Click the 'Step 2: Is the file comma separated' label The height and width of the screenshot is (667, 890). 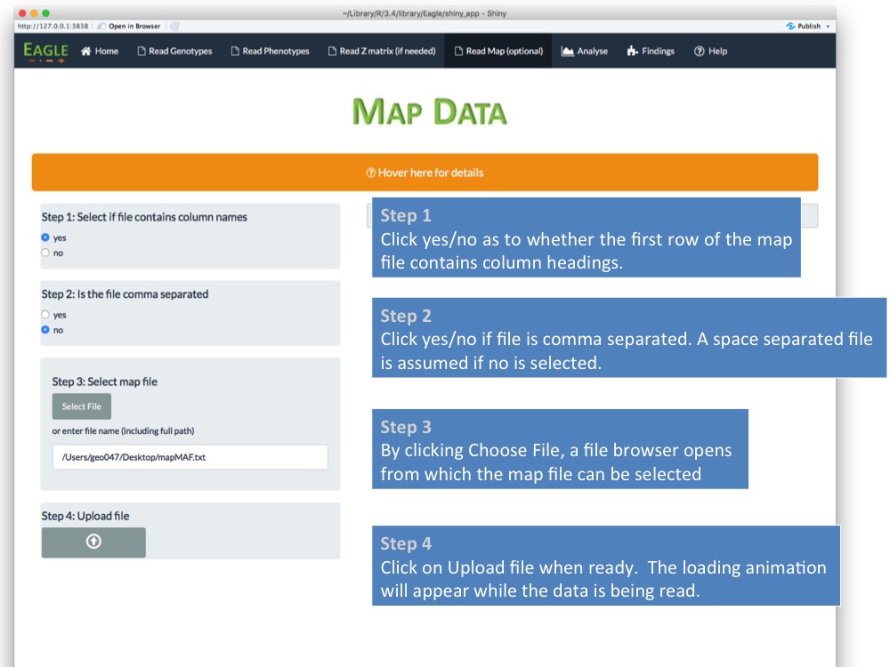[x=125, y=294]
